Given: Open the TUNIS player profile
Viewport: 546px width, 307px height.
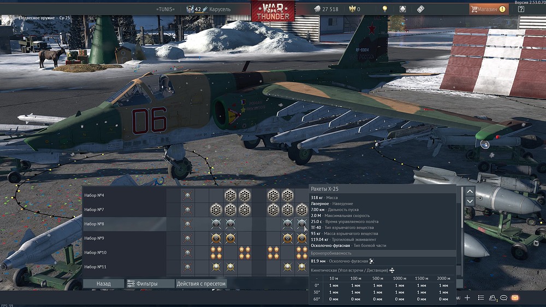Looking at the screenshot, I should pyautogui.click(x=166, y=9).
